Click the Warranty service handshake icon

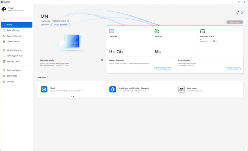tap(102, 60)
